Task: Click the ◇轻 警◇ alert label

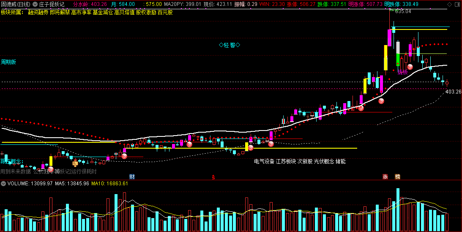Action: point(230,45)
